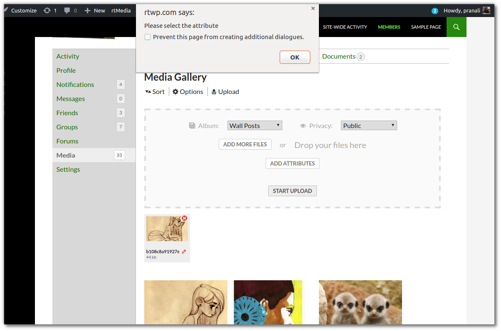The image size is (501, 331).
Task: Click the red pencil edit icon
Action: [x=184, y=252]
